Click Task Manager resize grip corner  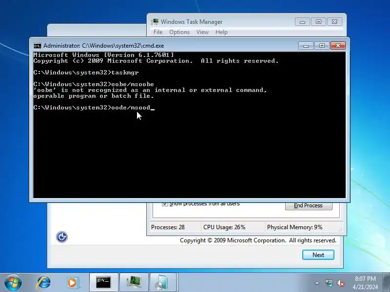340,230
